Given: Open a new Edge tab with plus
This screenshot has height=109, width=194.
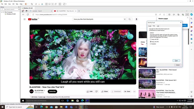Looking at the screenshot, I should click(79, 11).
